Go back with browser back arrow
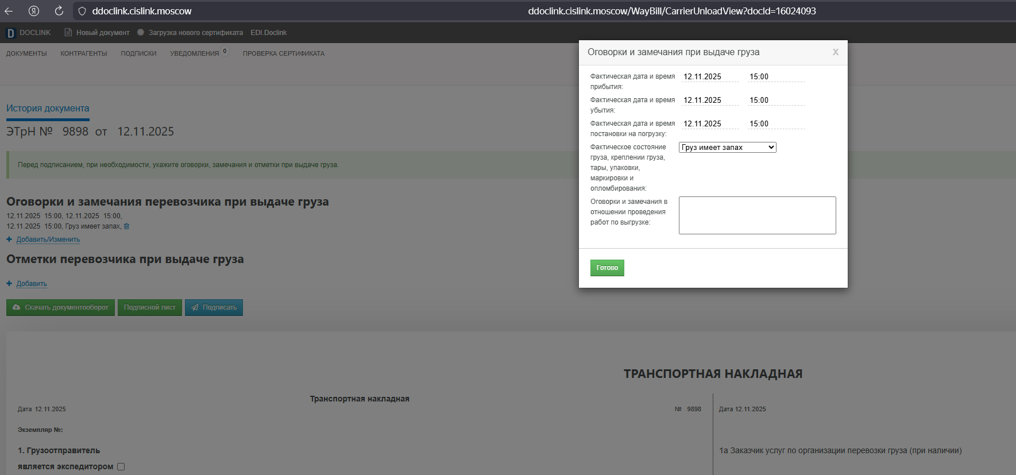 (x=9, y=11)
